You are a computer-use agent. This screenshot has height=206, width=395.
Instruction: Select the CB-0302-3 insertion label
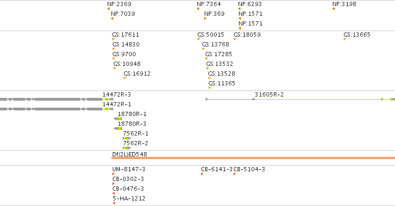point(128,179)
